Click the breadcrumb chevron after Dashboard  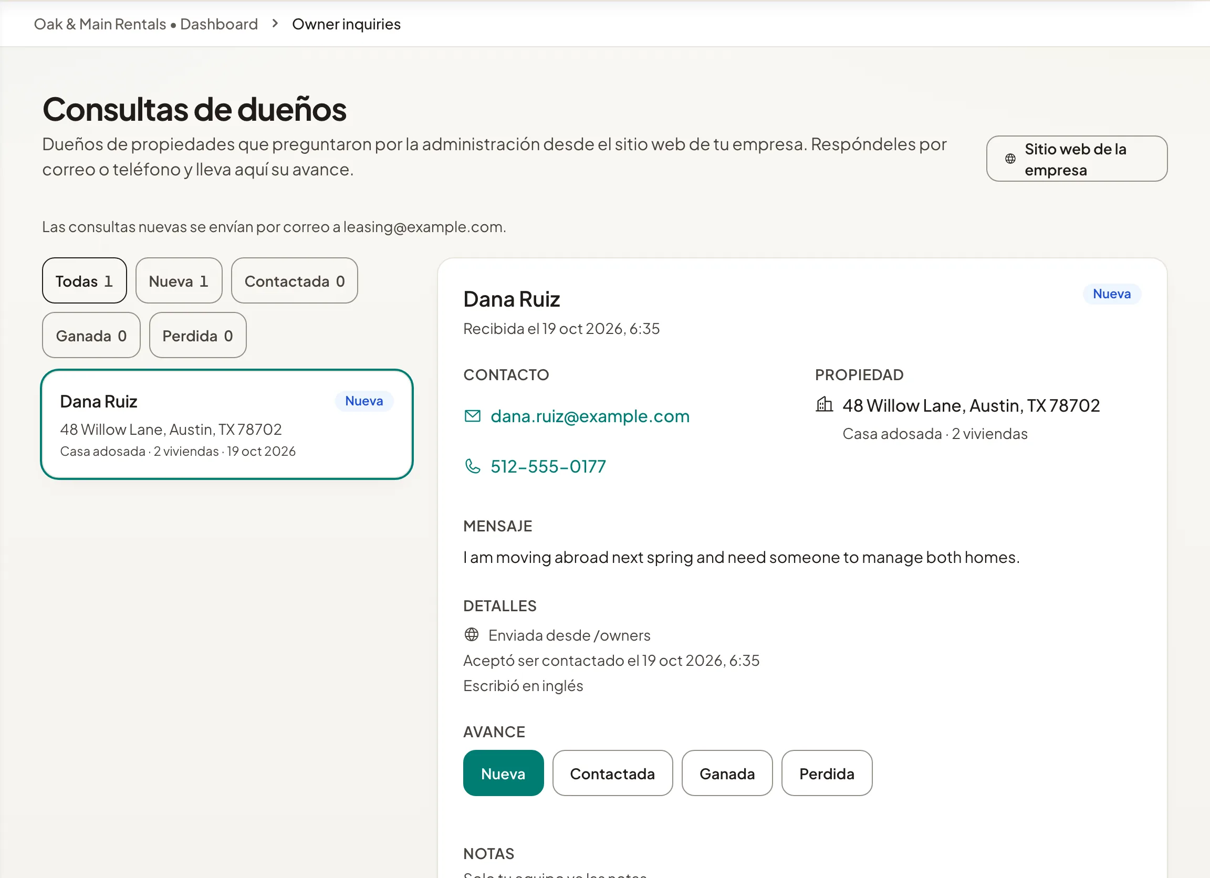coord(275,24)
